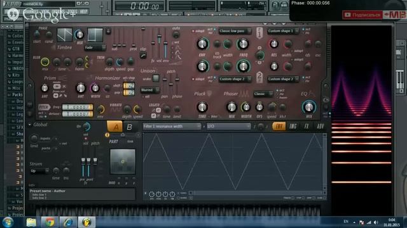Screen dimensions: 407x228
Task: Open the Filter 2 Custom shape 2 dropdown
Action: pyautogui.click(x=235, y=79)
